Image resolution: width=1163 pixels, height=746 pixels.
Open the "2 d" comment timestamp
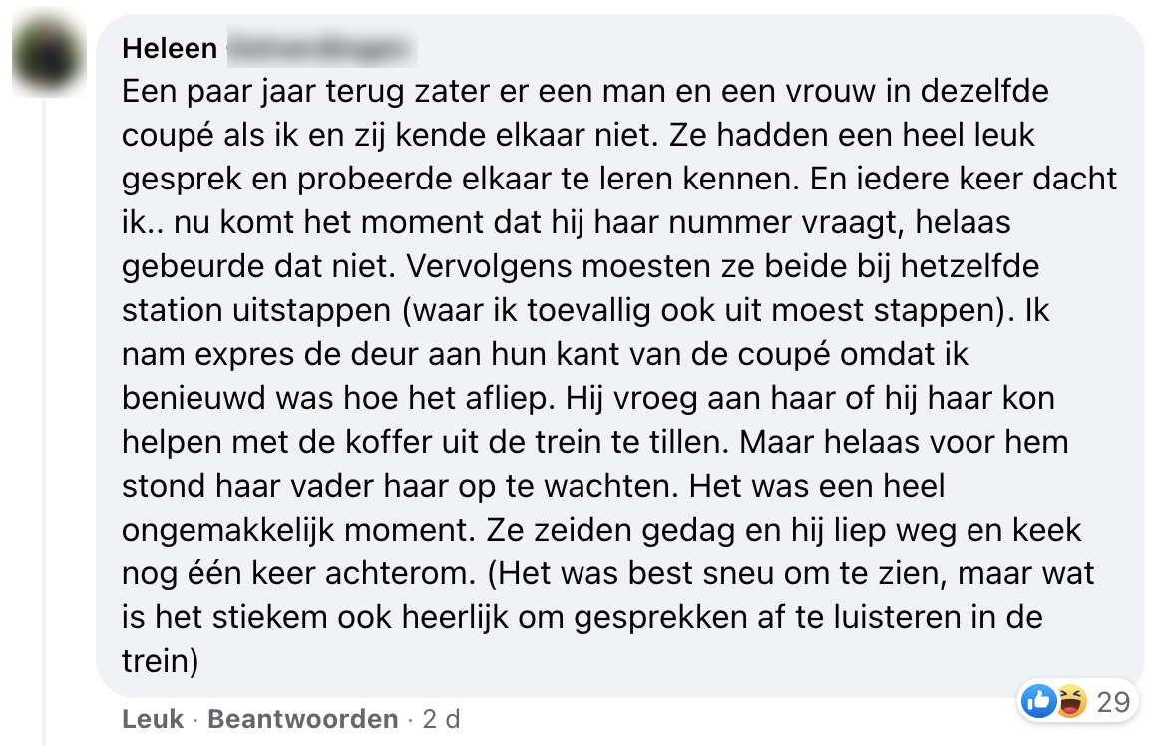click(441, 719)
